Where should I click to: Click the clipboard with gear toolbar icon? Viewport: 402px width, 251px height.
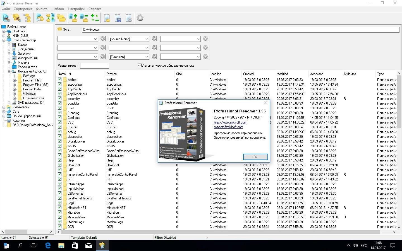tap(129, 18)
